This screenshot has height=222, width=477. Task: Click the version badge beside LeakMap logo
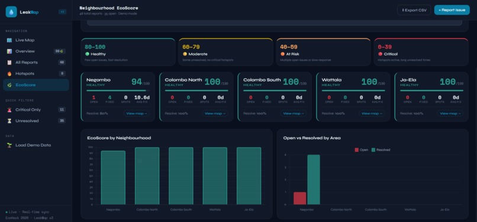click(x=62, y=12)
